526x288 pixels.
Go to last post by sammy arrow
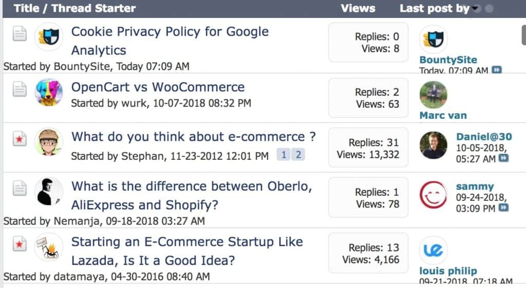coord(503,208)
